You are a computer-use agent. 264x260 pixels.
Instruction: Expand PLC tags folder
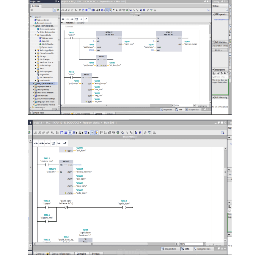point(36,56)
